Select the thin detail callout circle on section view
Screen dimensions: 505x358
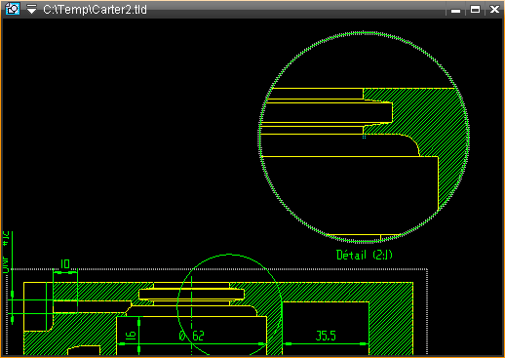[x=229, y=255]
